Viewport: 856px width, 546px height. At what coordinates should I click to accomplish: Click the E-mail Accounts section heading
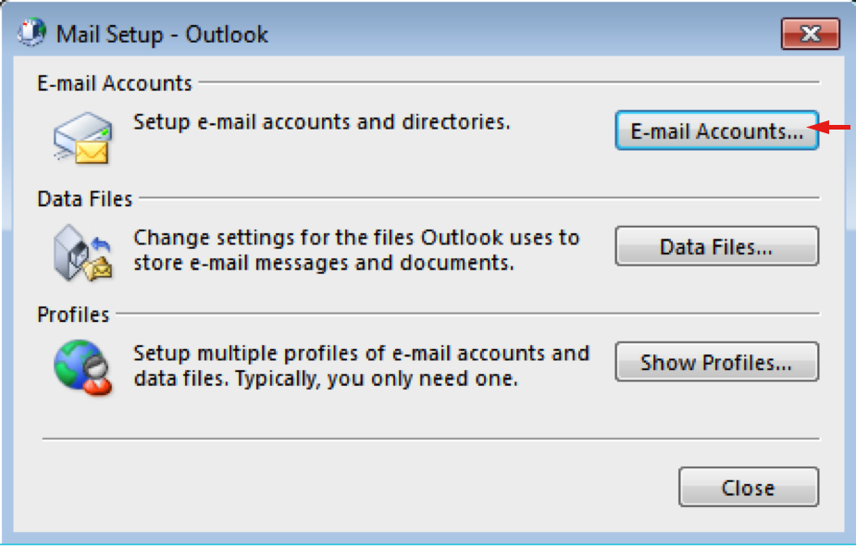click(x=115, y=83)
